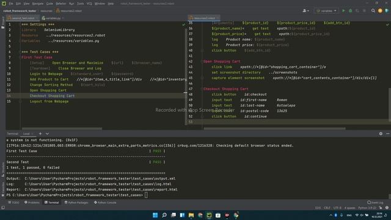Collapse the First Test Case fold marker
This screenshot has height=220, width=391.
pos(20,57)
